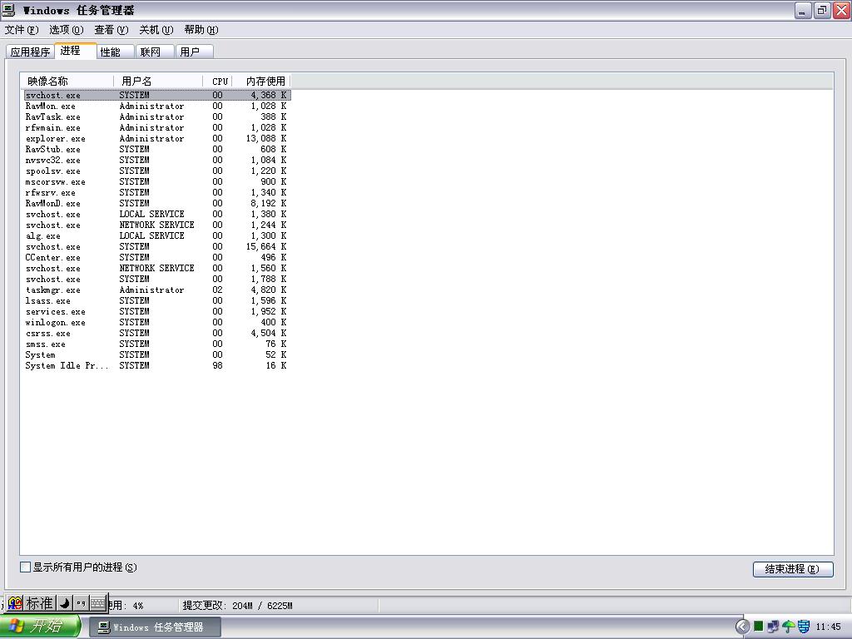The image size is (852, 639).
Task: Click the 结束进程 button
Action: (x=793, y=569)
